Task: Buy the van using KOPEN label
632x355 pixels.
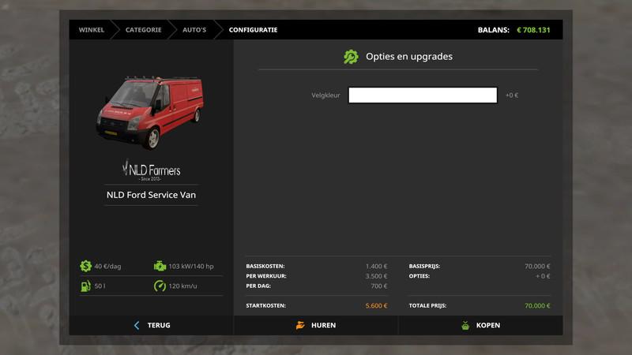Action: 487,325
